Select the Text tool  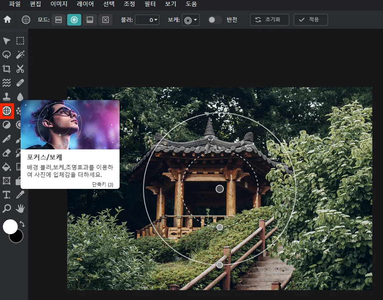(x=6, y=195)
